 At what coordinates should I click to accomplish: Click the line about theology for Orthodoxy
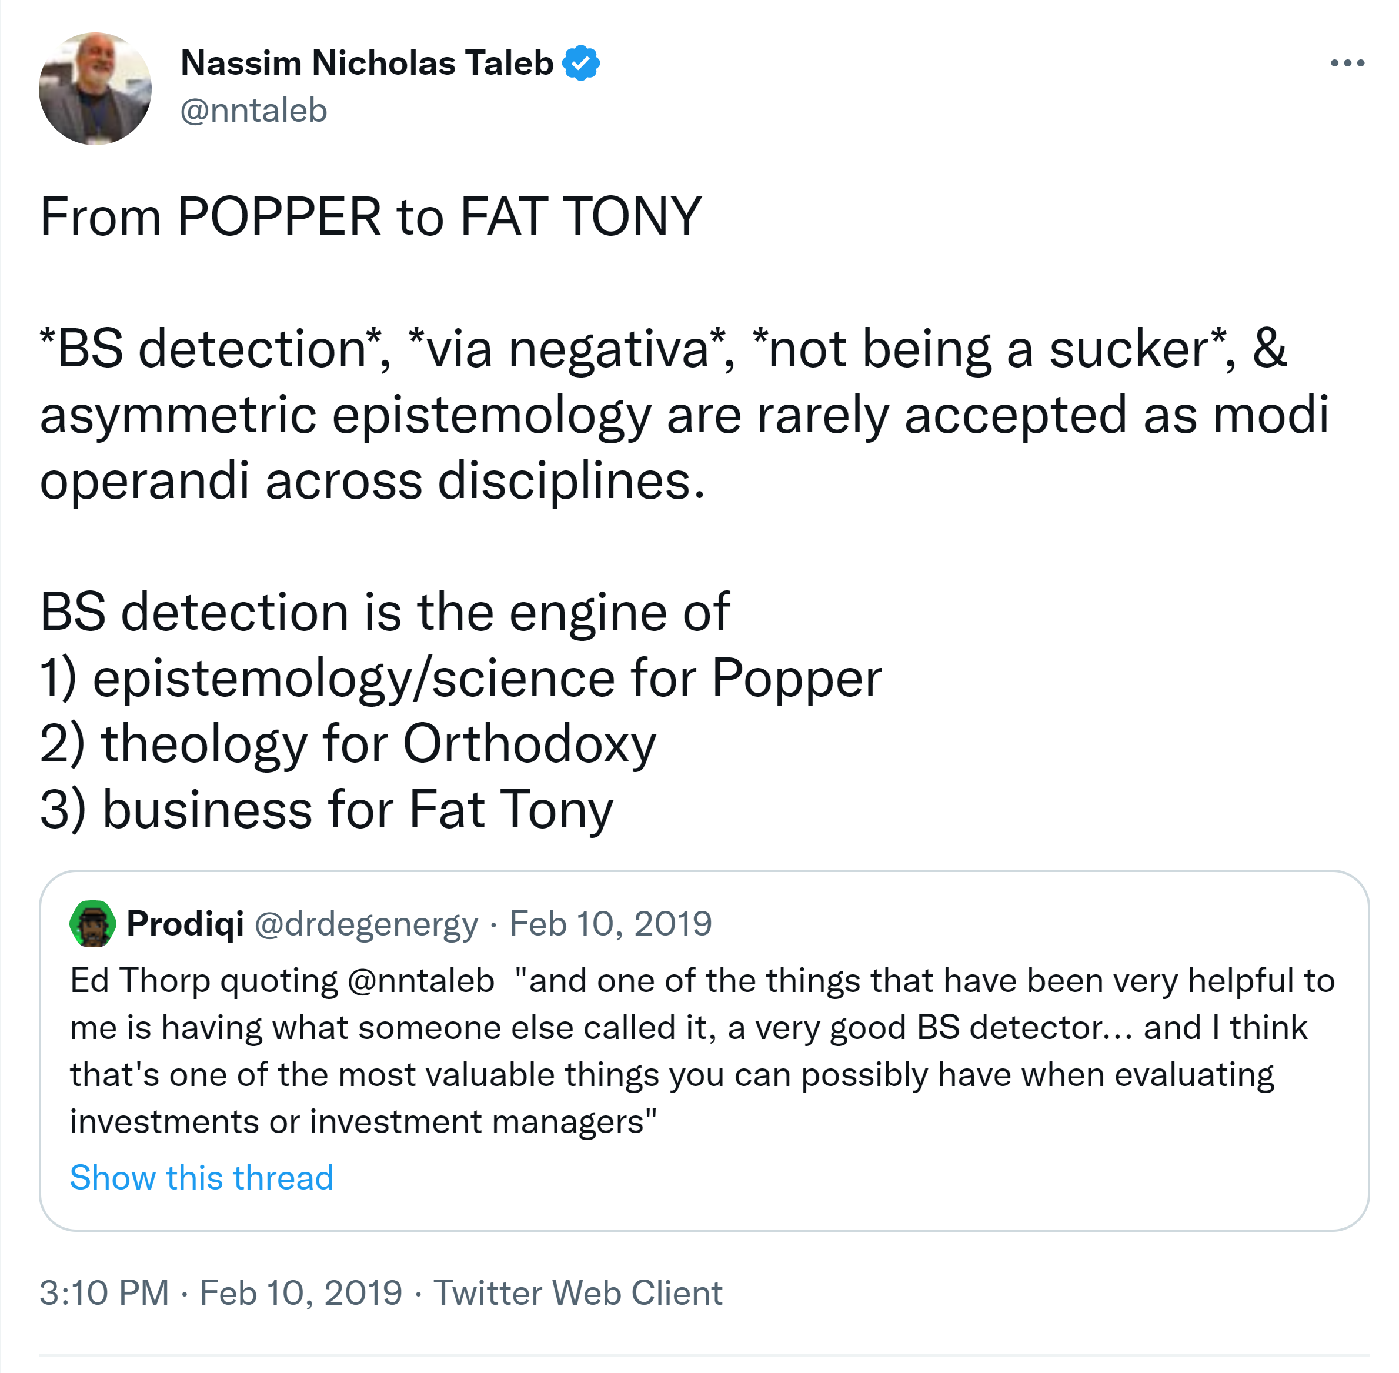348,743
